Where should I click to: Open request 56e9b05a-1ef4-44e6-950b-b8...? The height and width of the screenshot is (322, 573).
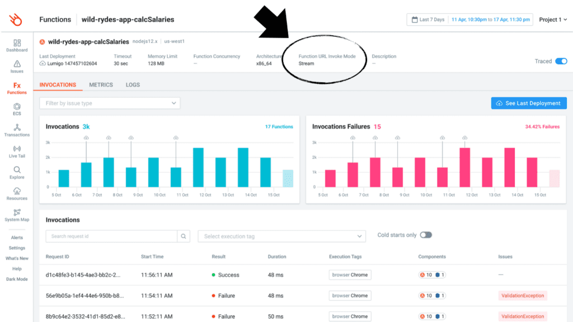tap(85, 296)
